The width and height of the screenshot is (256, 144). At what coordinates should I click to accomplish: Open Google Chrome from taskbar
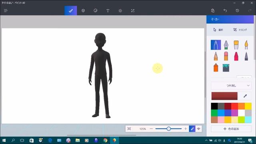point(105,140)
